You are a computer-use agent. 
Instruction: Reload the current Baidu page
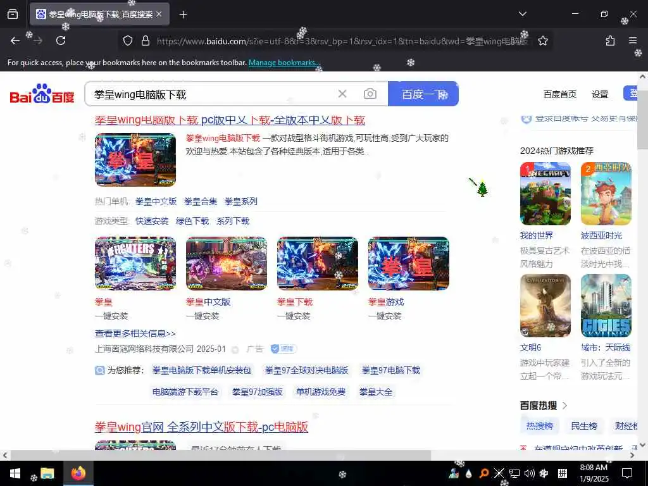pos(61,40)
